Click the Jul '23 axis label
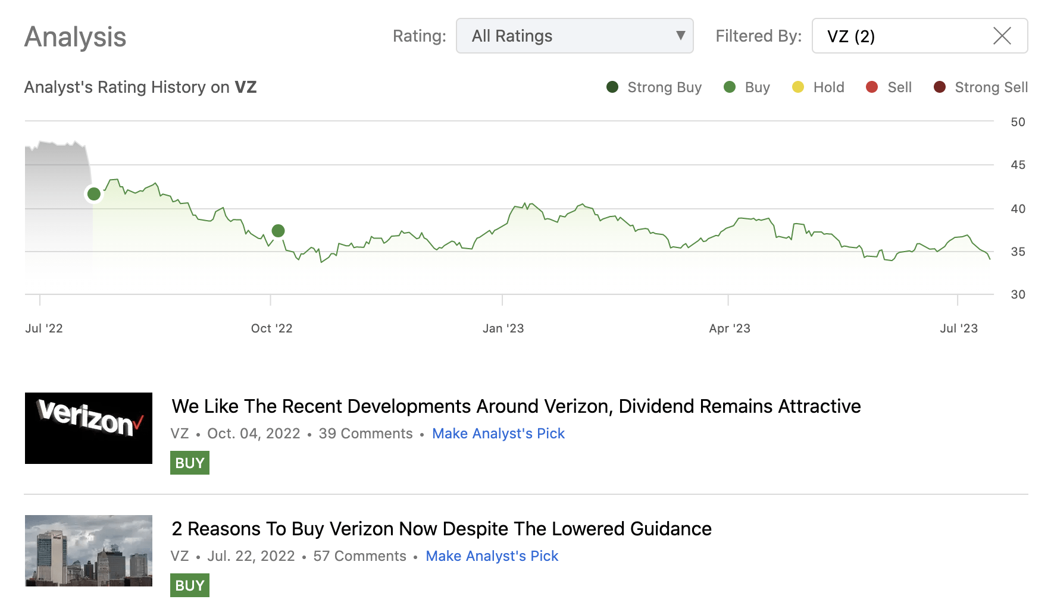 959,328
